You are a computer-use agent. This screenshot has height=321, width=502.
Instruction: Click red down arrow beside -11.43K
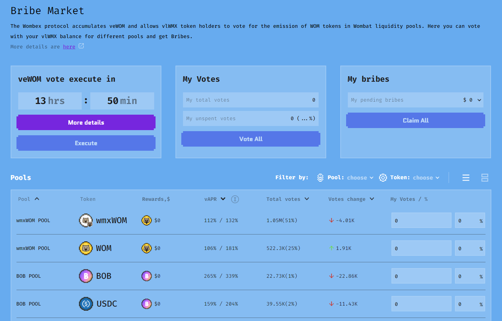click(x=331, y=304)
